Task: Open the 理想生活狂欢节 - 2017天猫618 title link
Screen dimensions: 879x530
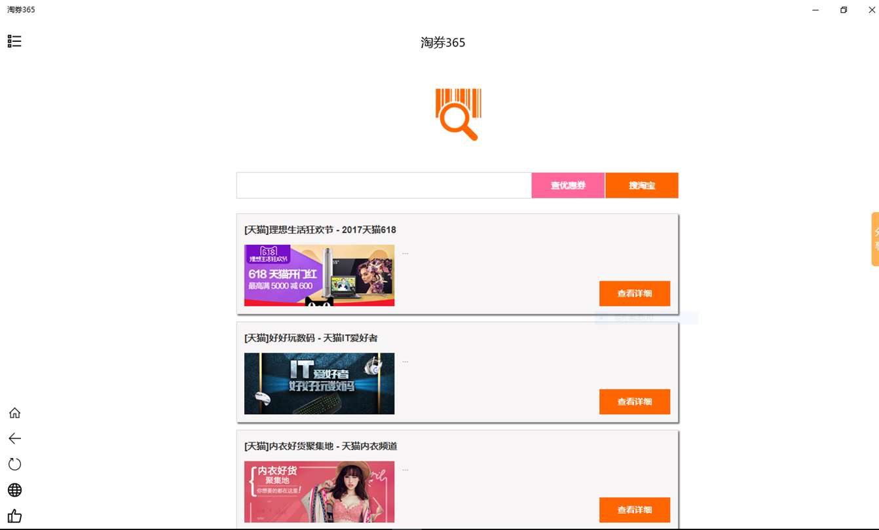Action: tap(320, 230)
